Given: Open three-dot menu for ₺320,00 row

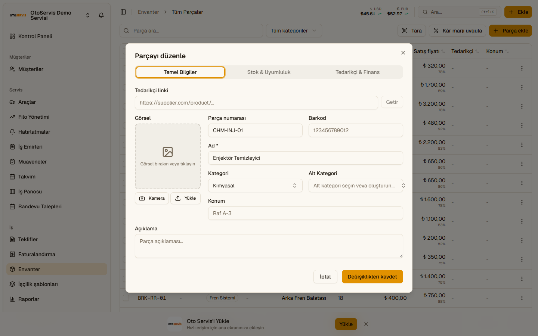Looking at the screenshot, I should pos(522,68).
